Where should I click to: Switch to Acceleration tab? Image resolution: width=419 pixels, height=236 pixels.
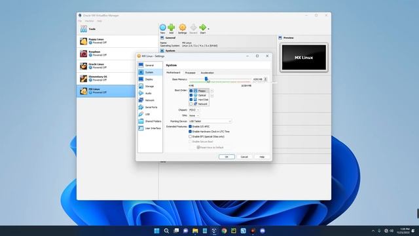click(208, 73)
